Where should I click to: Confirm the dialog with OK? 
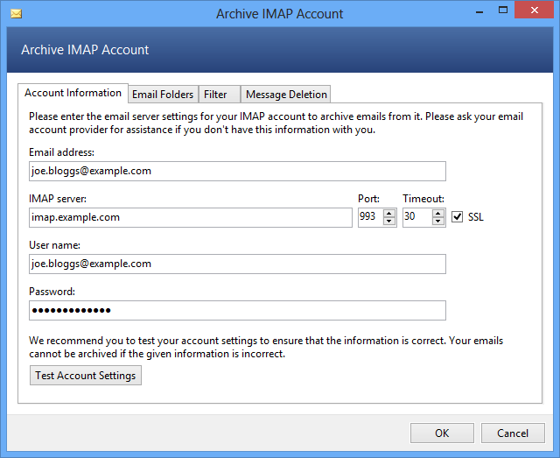point(442,433)
